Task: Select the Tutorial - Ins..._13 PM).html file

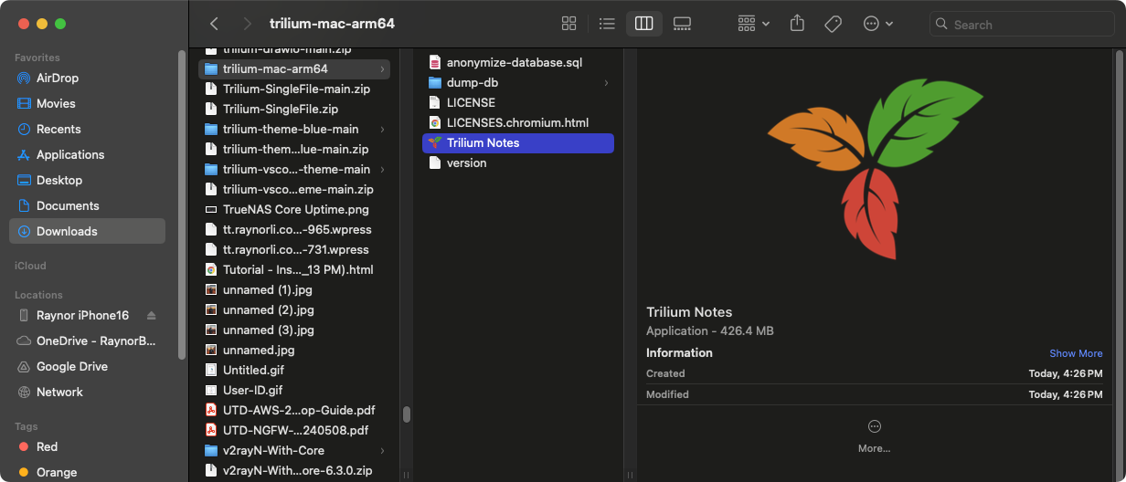Action: coord(294,269)
